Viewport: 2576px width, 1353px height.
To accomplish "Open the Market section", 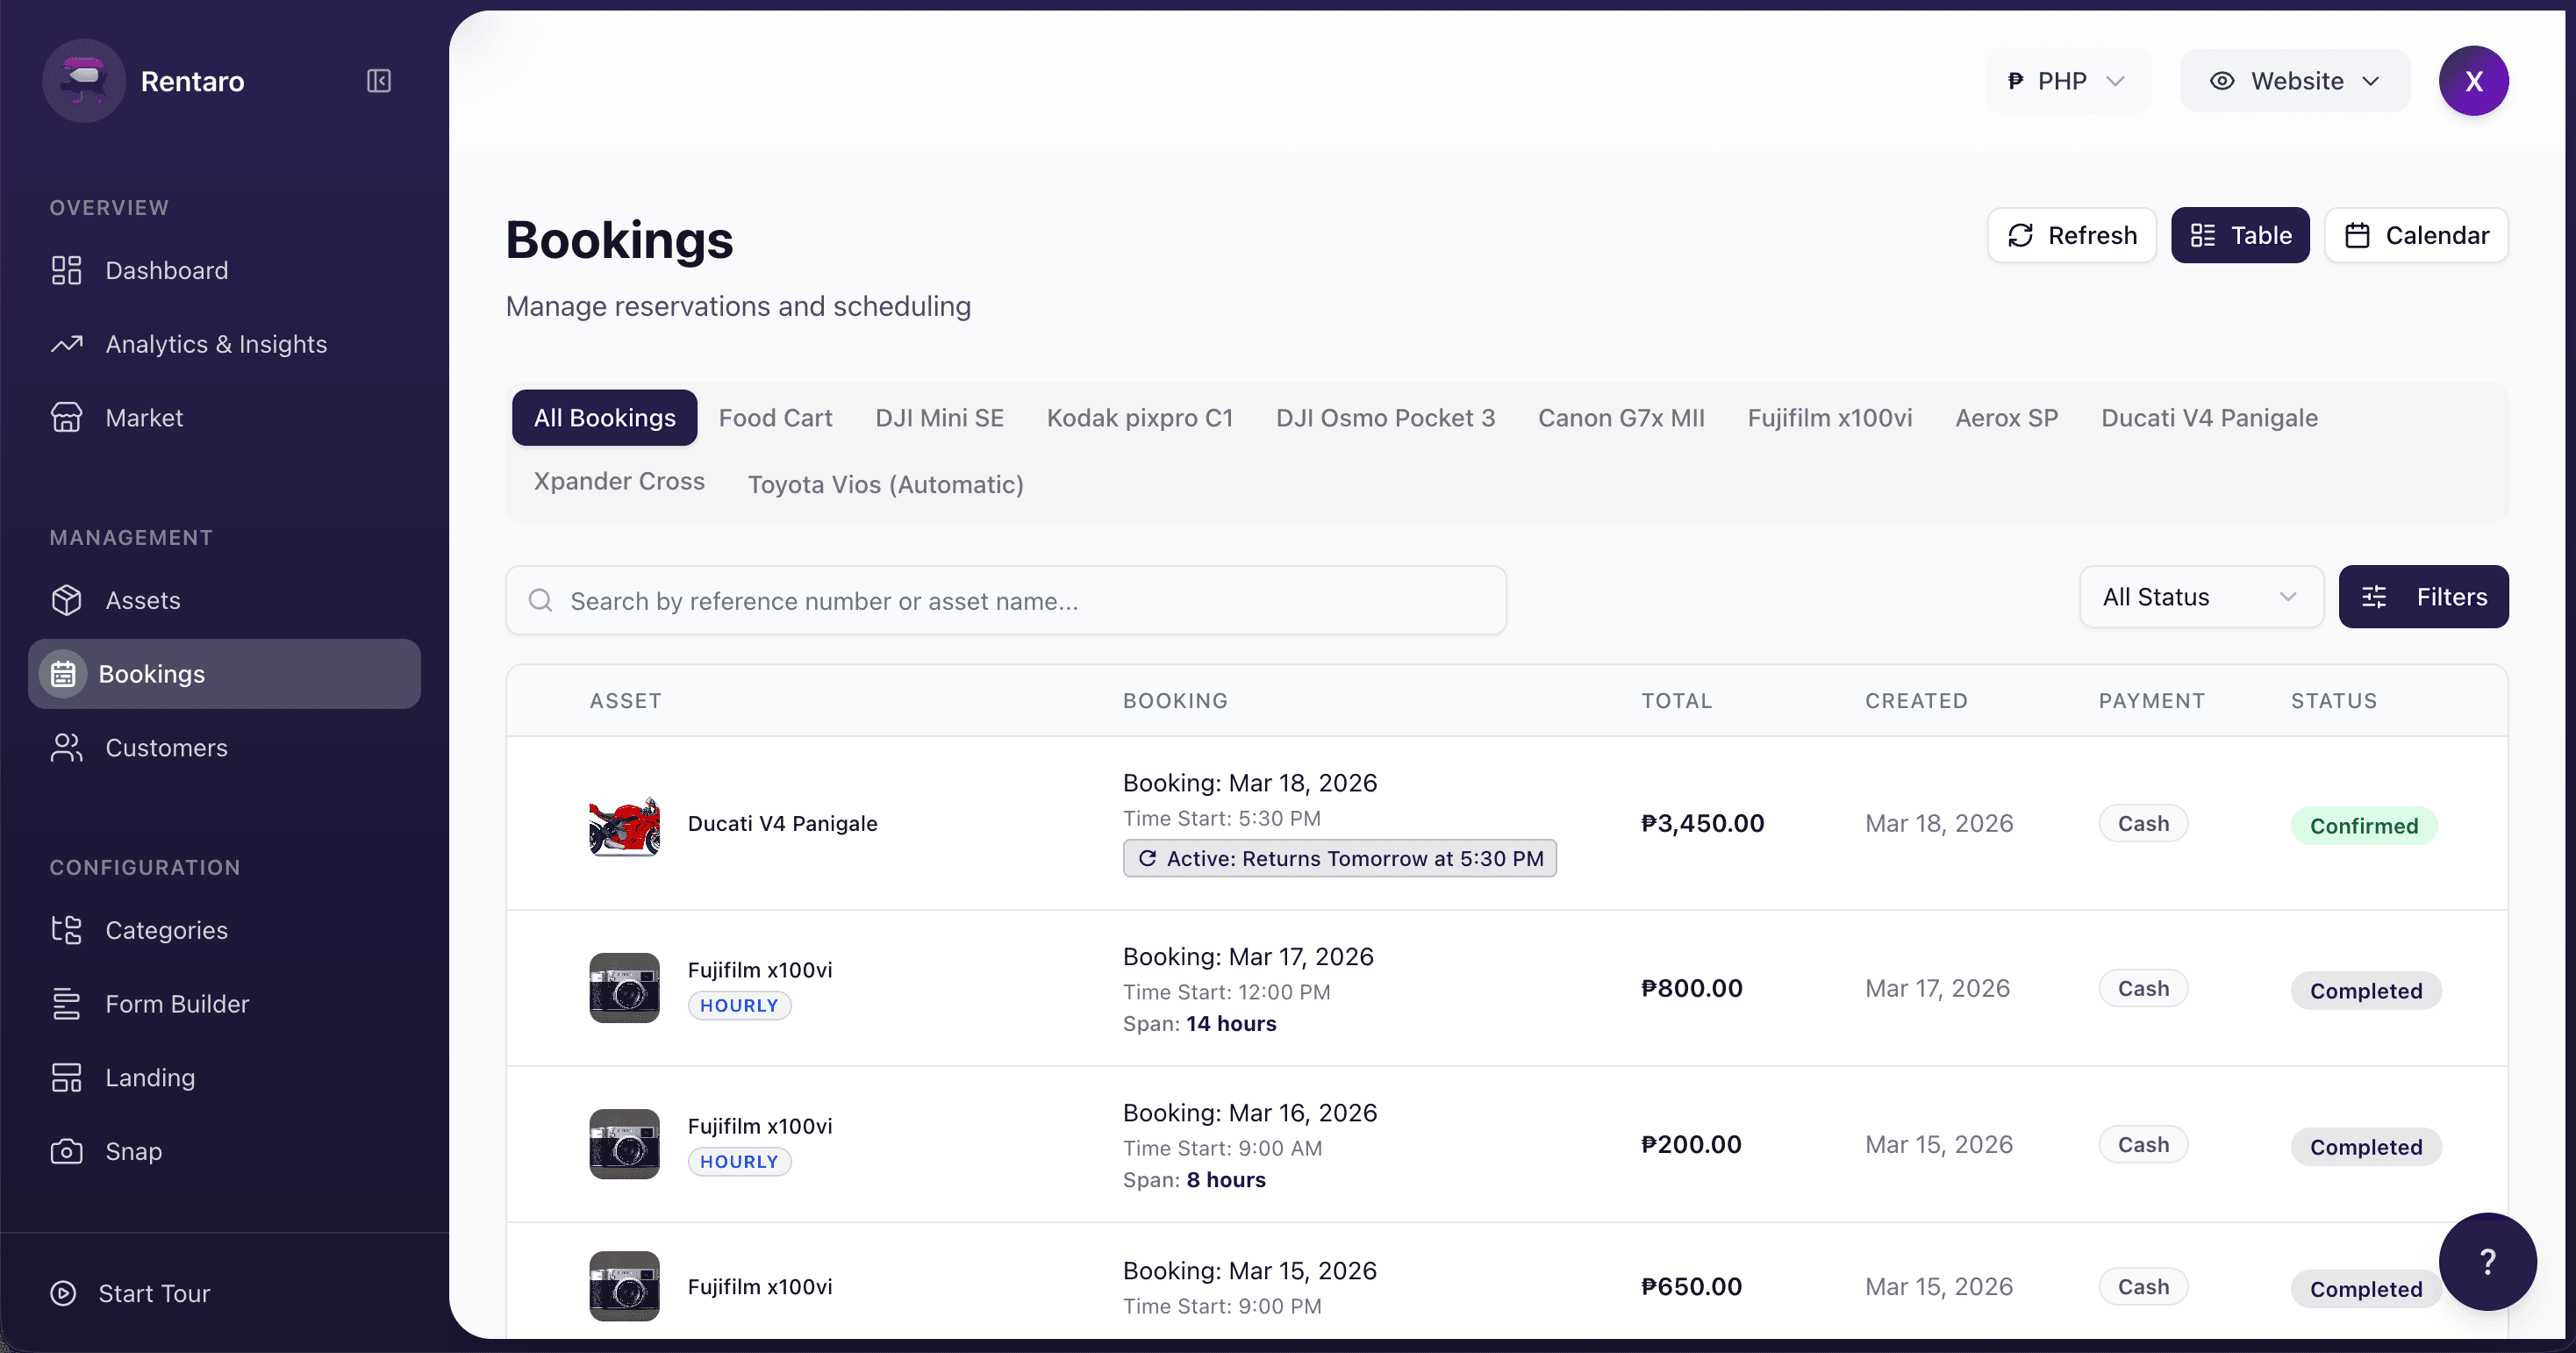I will [x=144, y=417].
